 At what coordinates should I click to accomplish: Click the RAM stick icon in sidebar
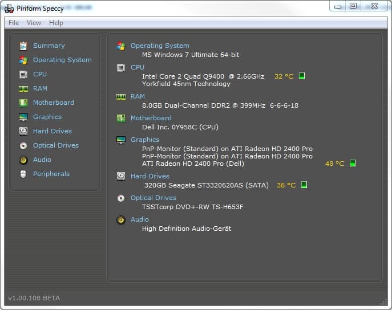(x=23, y=88)
